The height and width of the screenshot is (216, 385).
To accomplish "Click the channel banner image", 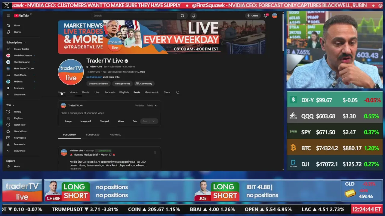I will click(162, 37).
